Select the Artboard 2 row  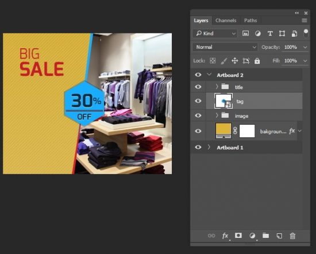(246, 75)
